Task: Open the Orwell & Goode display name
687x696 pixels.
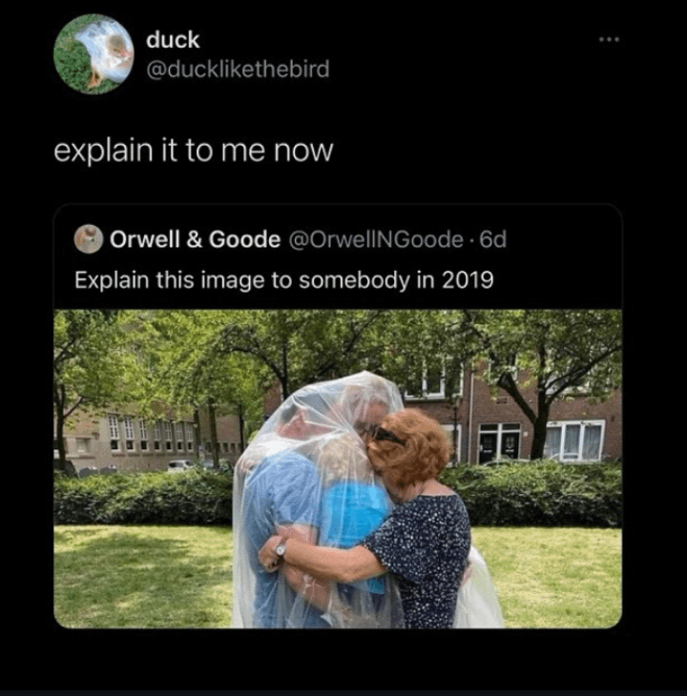Action: [195, 239]
